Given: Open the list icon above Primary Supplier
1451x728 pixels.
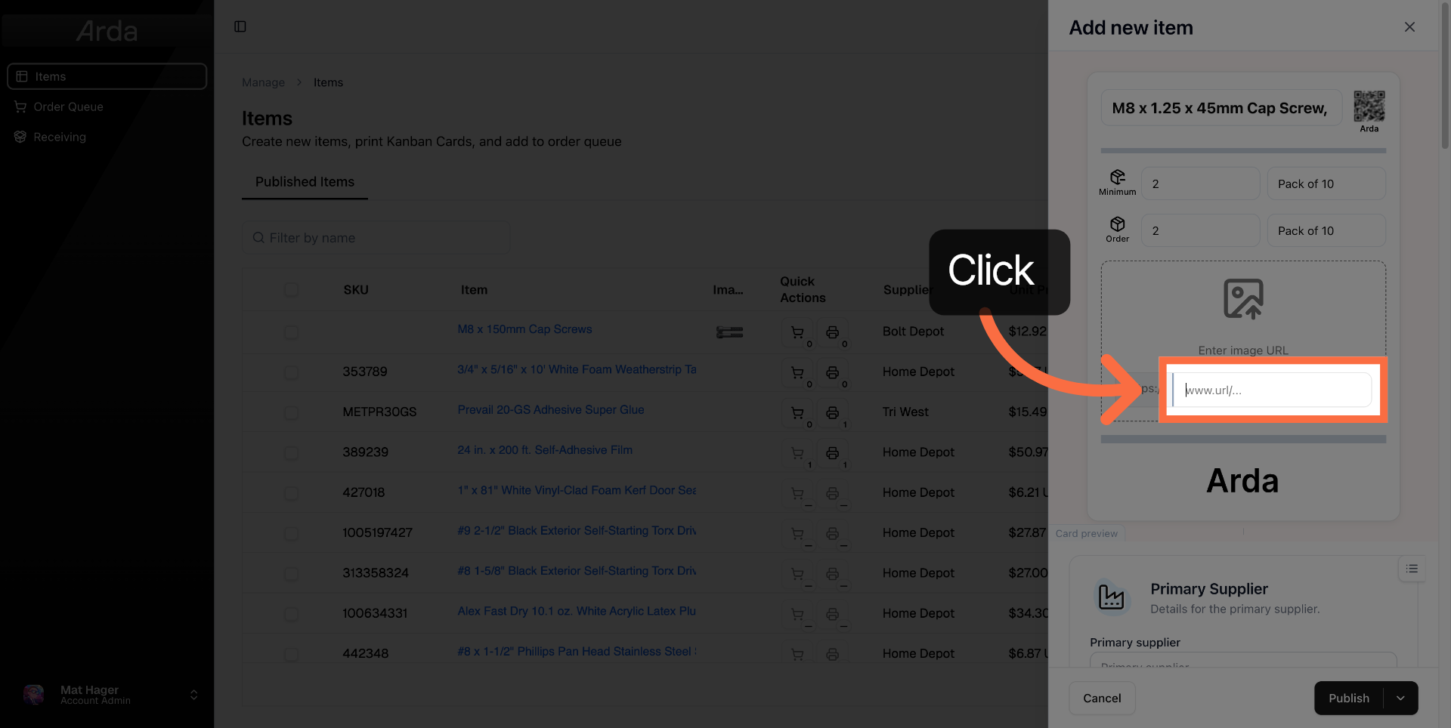Looking at the screenshot, I should pyautogui.click(x=1412, y=569).
